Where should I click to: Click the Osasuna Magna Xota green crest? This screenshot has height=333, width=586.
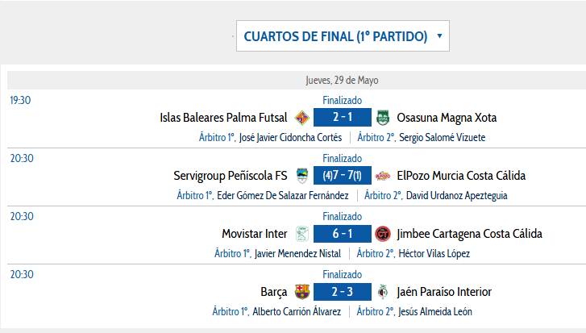[383, 118]
